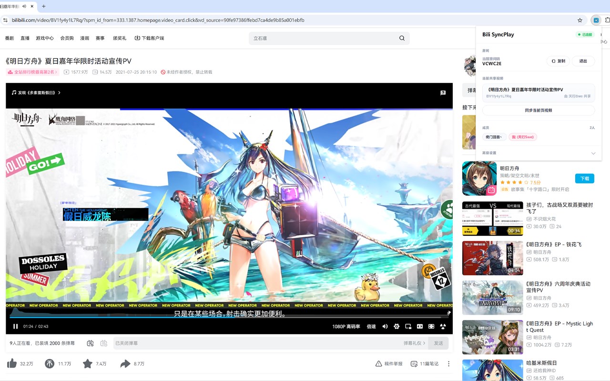Bookmark this page with the star icon
This screenshot has height=381, width=610.
[580, 20]
